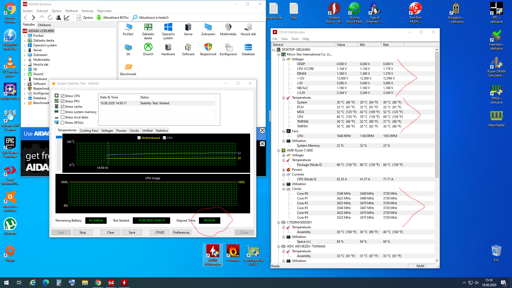Click the AIDA64 icon on the taskbar

click(111, 283)
